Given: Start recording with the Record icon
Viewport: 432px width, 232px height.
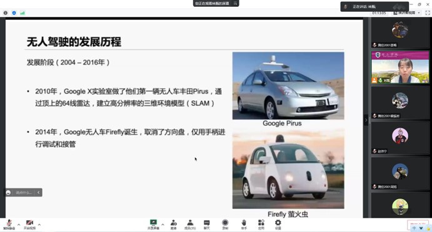Looking at the screenshot, I should pyautogui.click(x=225, y=225).
